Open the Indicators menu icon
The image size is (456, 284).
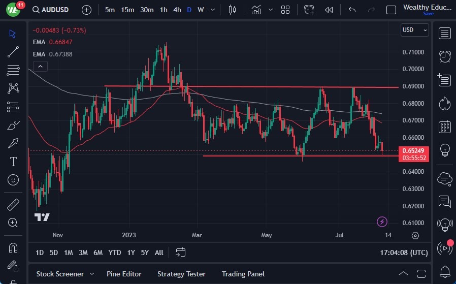256,10
